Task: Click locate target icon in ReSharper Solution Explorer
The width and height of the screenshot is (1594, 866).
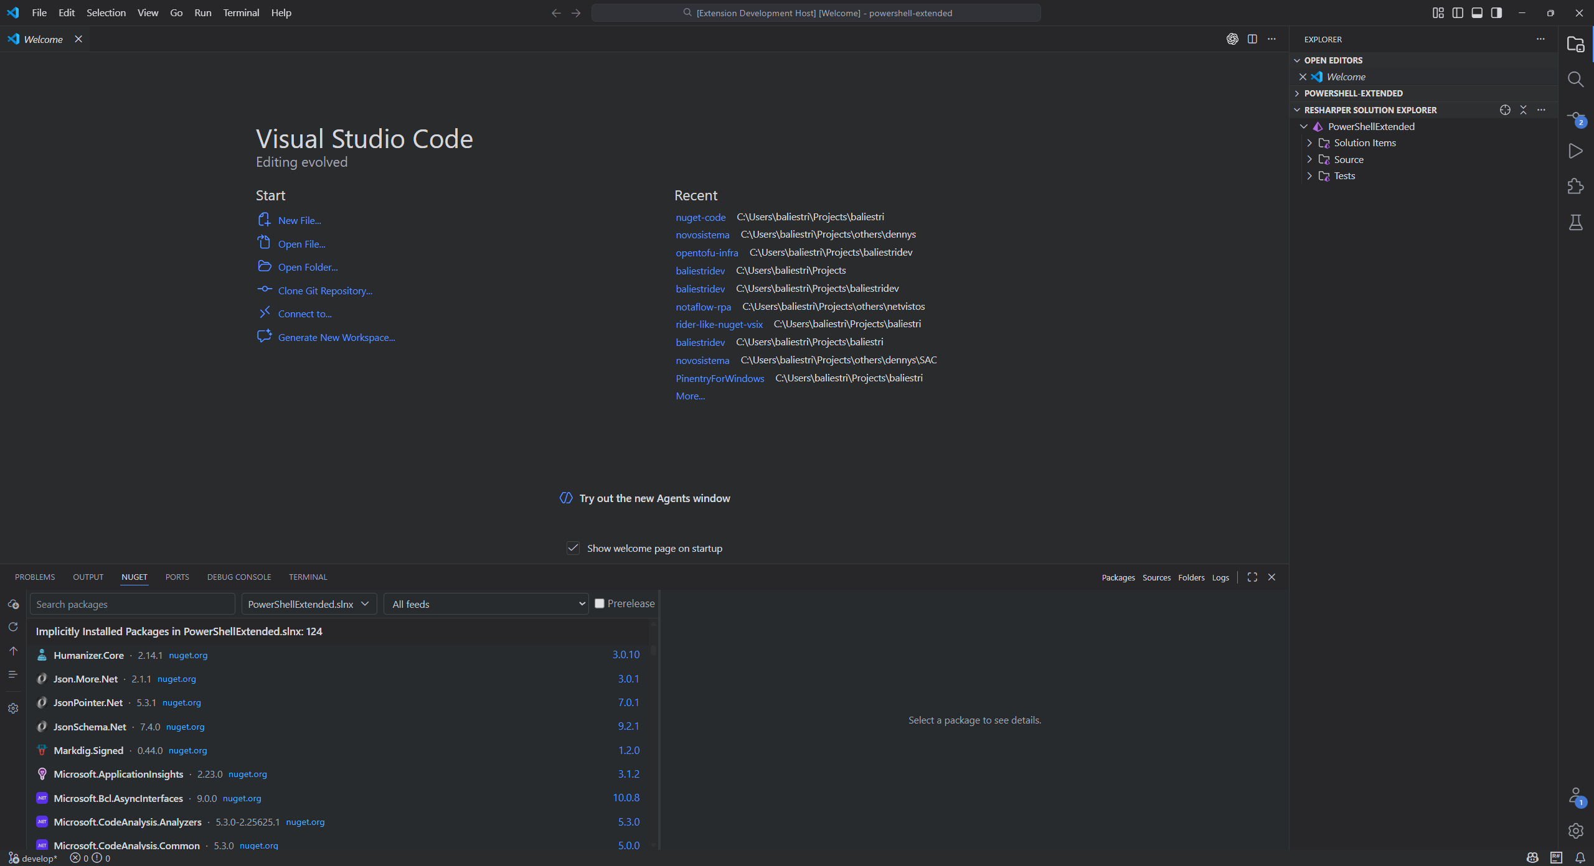Action: tap(1505, 110)
